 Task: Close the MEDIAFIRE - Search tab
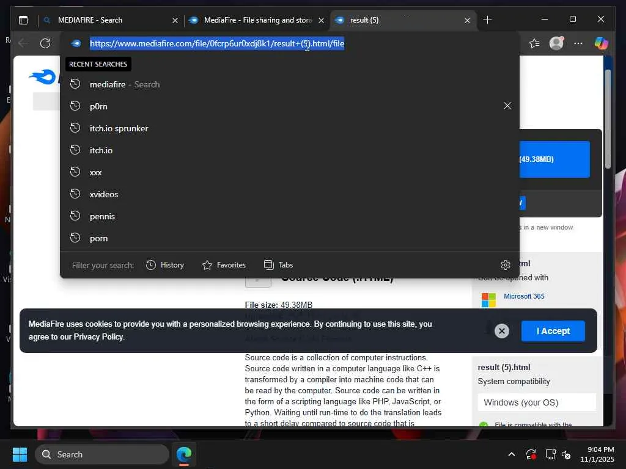click(175, 20)
